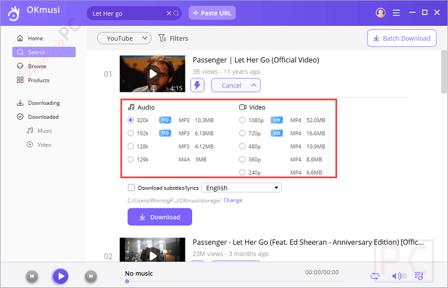This screenshot has width=448, height=288.
Task: Toggle the repeat loop mode
Action: click(x=375, y=276)
